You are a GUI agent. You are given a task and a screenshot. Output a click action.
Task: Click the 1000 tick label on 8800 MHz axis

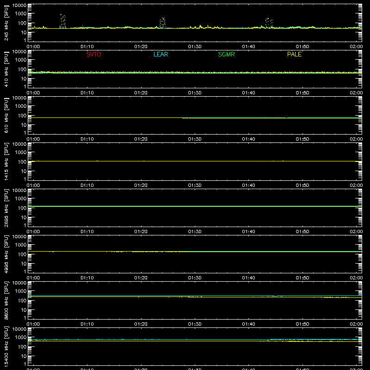point(21,291)
